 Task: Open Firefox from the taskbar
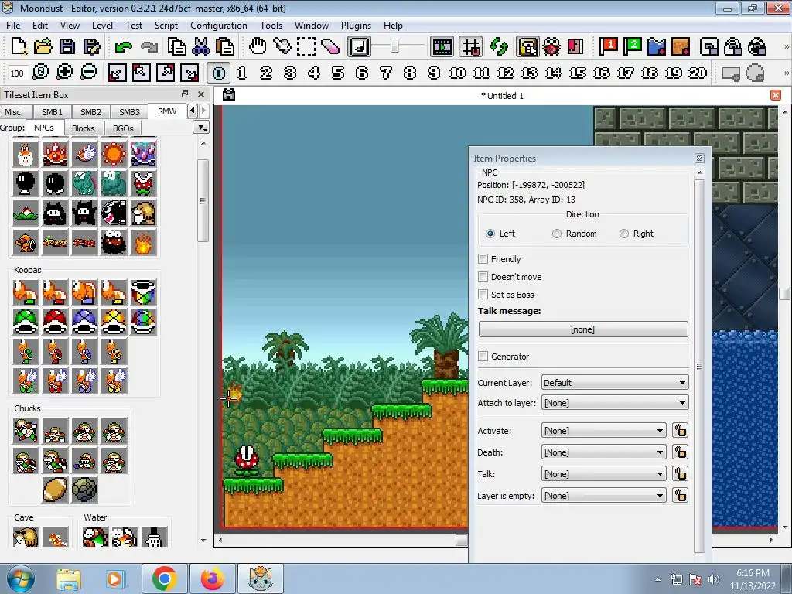click(x=213, y=579)
